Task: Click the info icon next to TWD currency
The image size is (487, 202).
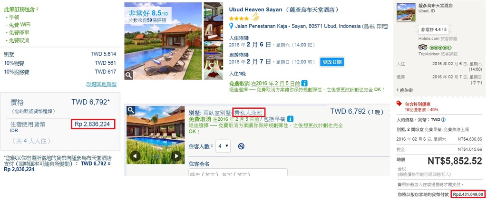Action: tap(443, 120)
